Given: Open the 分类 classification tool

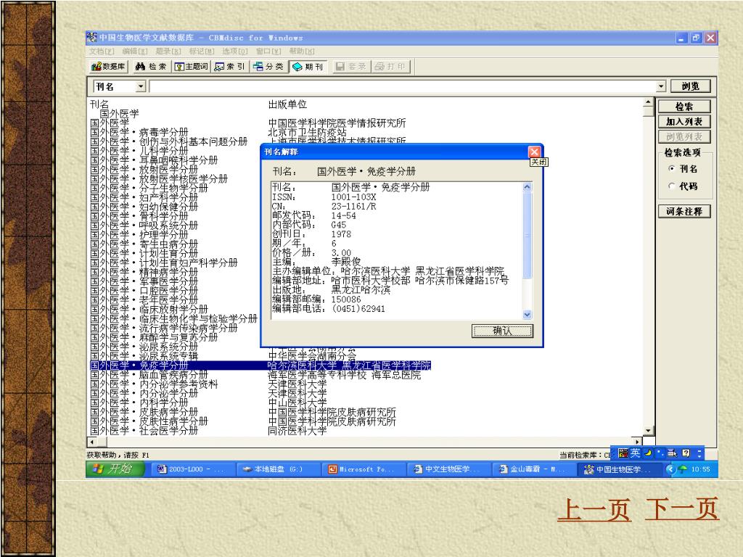Looking at the screenshot, I should pyautogui.click(x=269, y=67).
